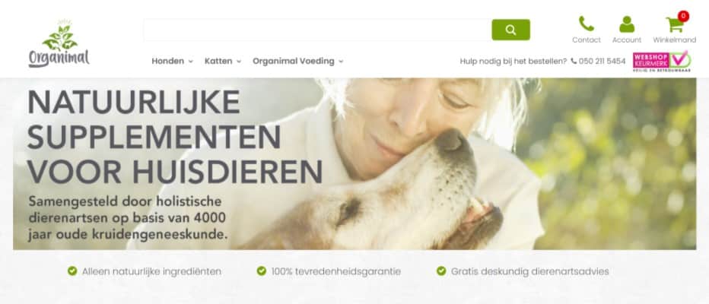Call the phone number 050 211 5454
Viewport: 709px width, 304px height.
[602, 61]
